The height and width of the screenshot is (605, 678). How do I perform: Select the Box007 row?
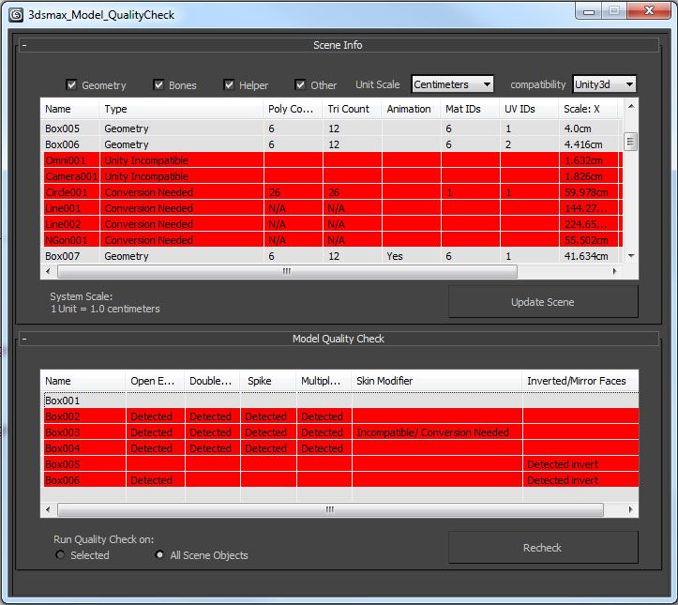tap(332, 256)
